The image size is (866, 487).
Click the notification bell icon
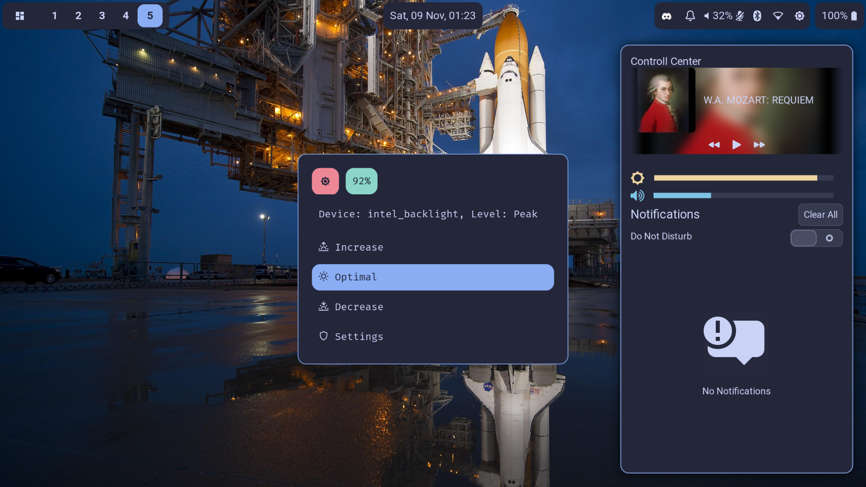tap(690, 16)
